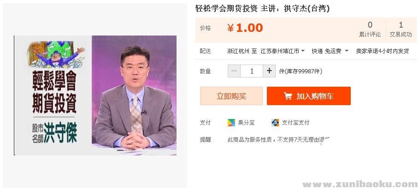419x190 pixels.
Task: Open the 累计评论 reviews count
Action: [370, 30]
